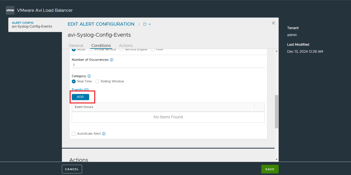The image size is (351, 175).
Task: Enable the AutoScale Alert checkbox
Action: pyautogui.click(x=74, y=134)
